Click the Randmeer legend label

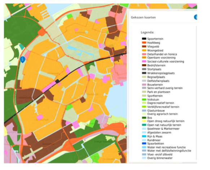(x=154, y=140)
